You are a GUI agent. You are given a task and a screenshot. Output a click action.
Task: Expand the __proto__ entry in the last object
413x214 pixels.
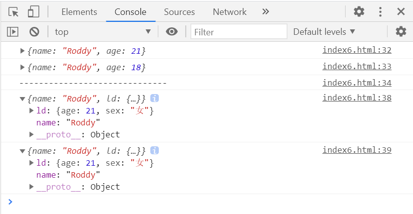[x=32, y=187]
